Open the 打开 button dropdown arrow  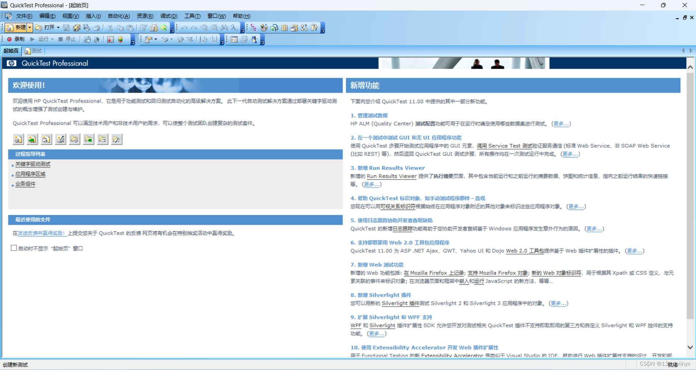(58, 28)
